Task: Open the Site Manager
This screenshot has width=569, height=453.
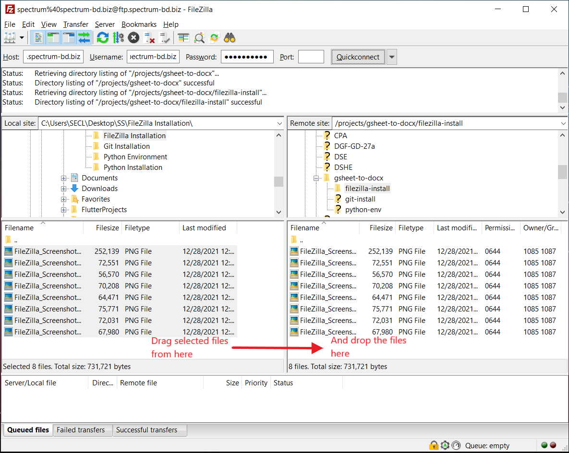Action: (10, 38)
